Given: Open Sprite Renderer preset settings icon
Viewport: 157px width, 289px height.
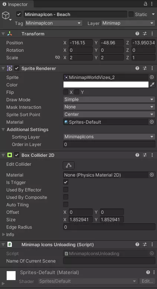Looking at the screenshot, I should click(x=145, y=68).
